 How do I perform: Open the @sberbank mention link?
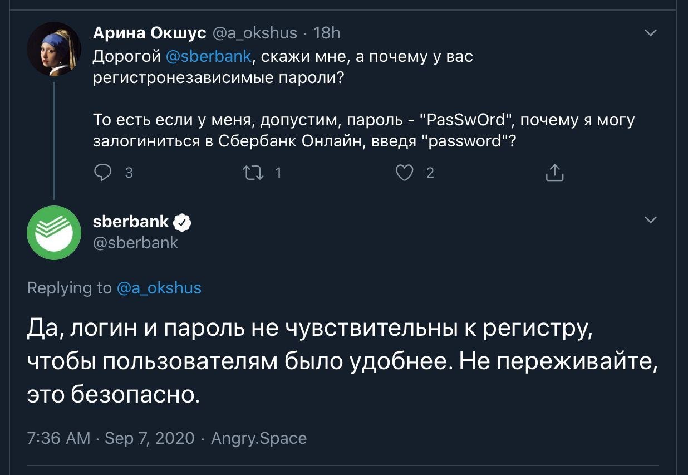pos(209,56)
